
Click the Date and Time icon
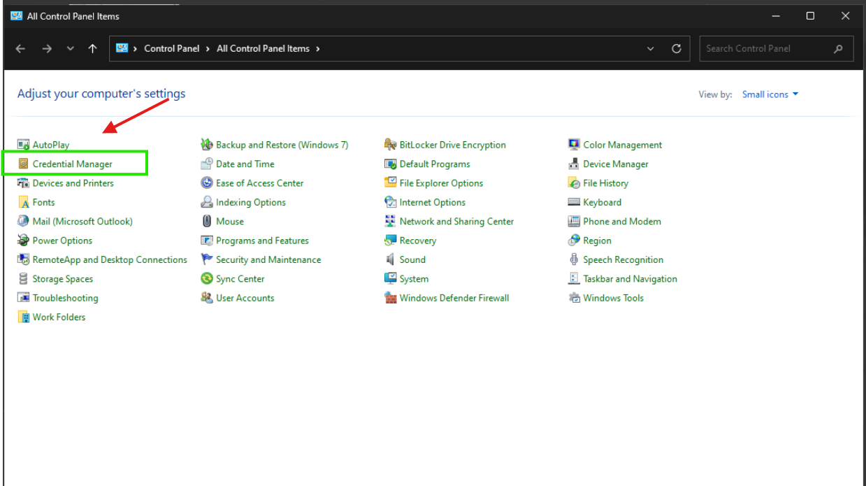click(x=207, y=164)
